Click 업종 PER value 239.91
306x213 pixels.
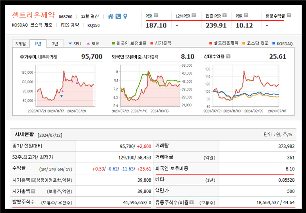click(216, 25)
